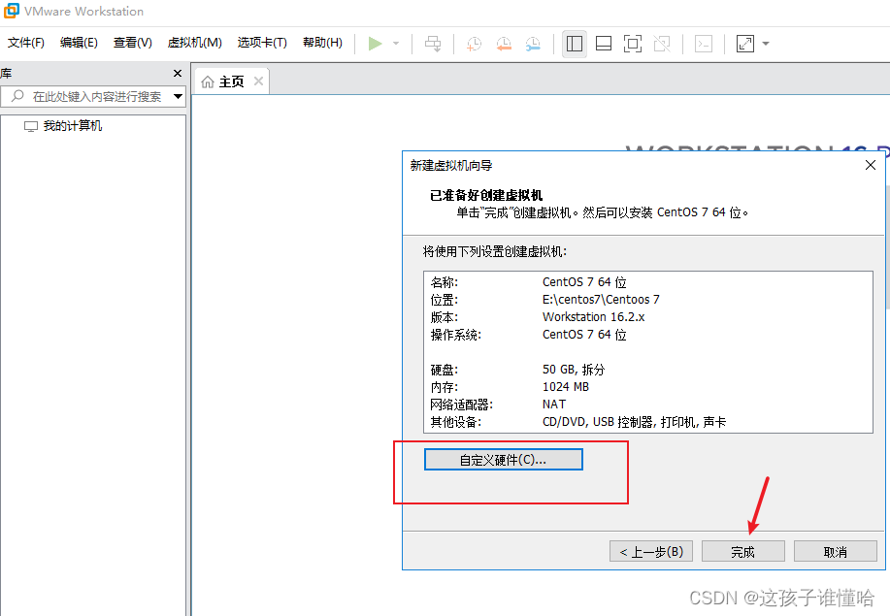
Task: Toggle the library sidebar view icon
Action: coord(575,44)
